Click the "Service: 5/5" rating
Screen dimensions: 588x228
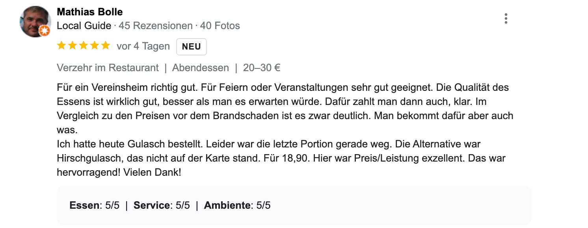click(162, 205)
